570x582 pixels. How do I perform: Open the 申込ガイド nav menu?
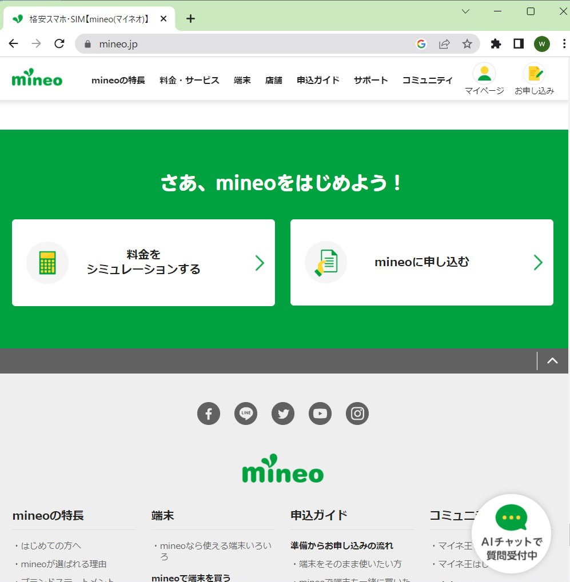click(x=318, y=80)
